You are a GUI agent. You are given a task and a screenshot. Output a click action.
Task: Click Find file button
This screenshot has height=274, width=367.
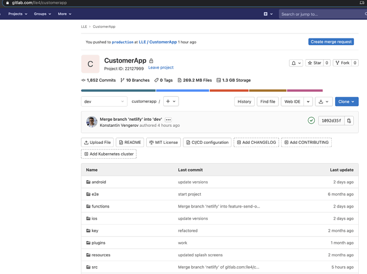(268, 102)
